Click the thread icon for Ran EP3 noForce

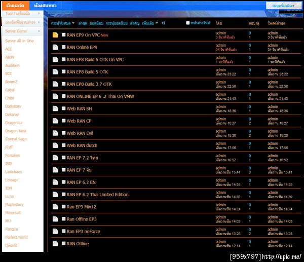tap(55, 231)
